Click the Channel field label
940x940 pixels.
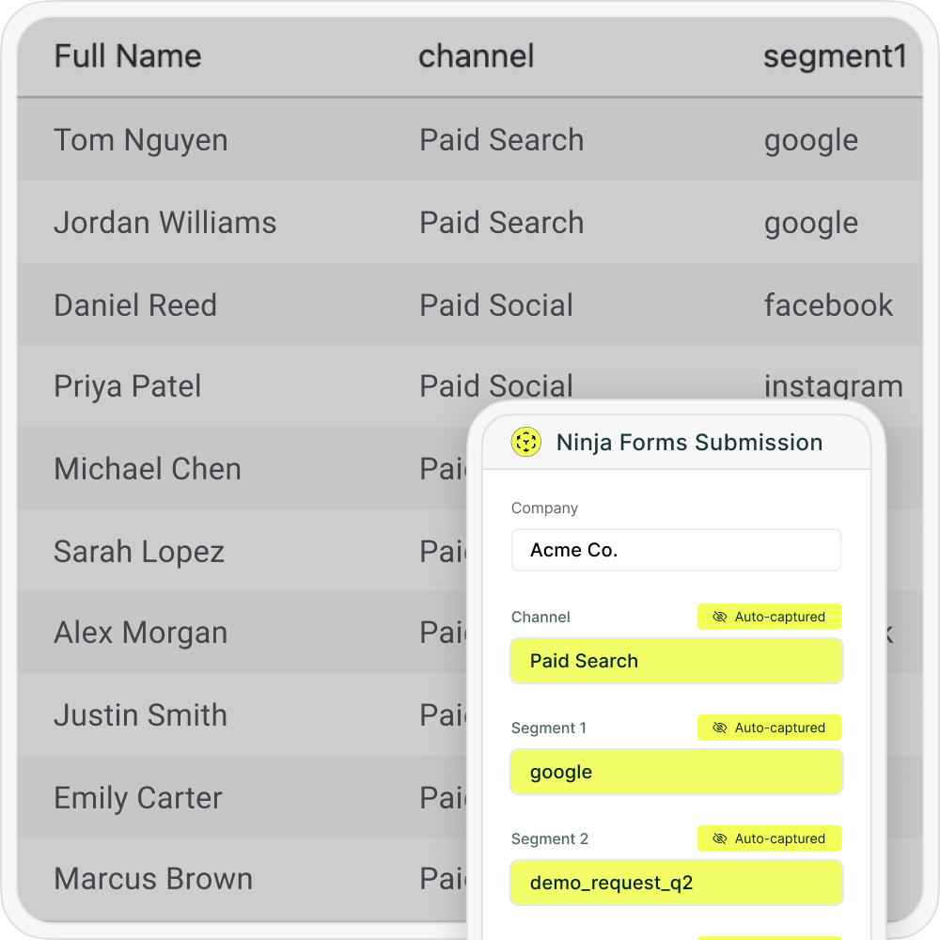[x=540, y=617]
